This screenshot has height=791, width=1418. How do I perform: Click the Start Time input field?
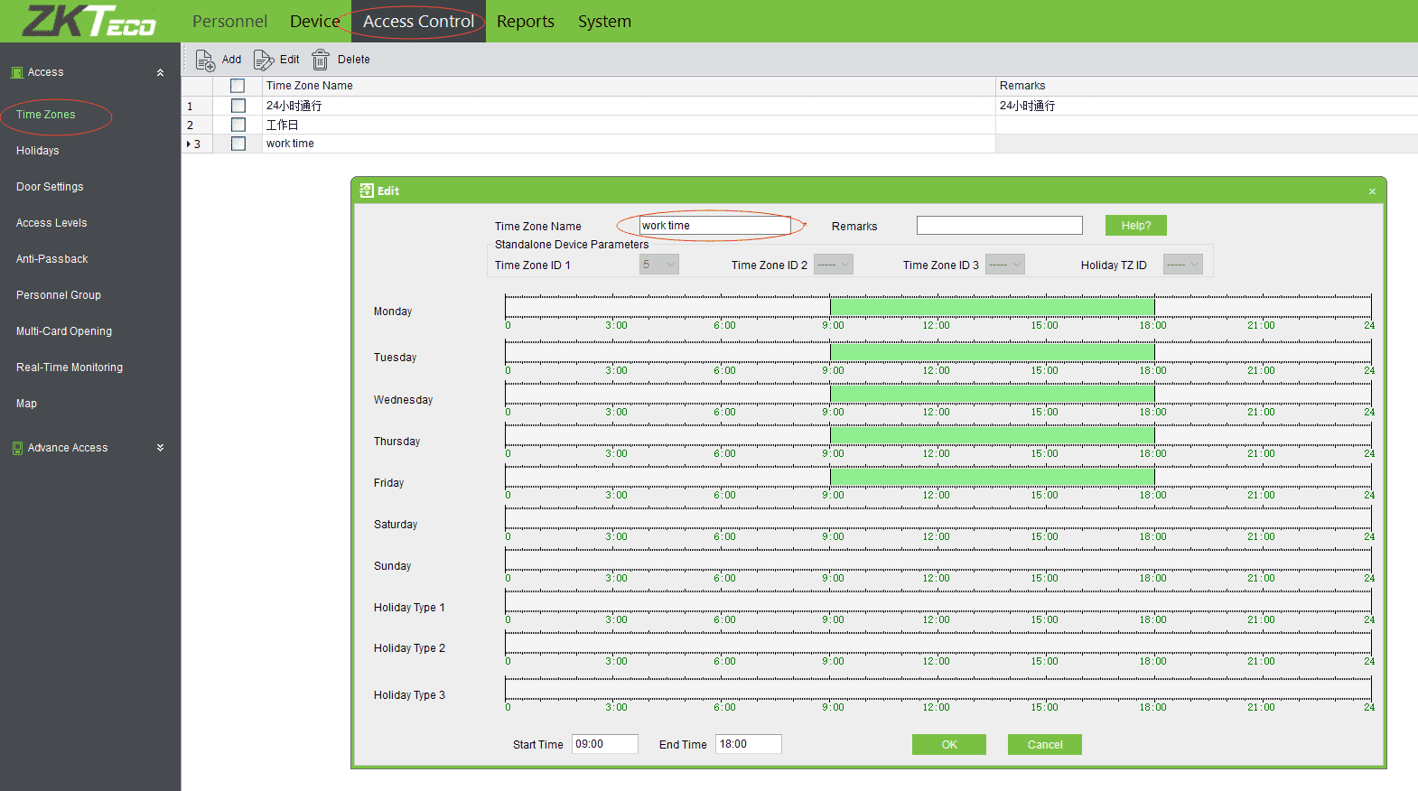(604, 744)
